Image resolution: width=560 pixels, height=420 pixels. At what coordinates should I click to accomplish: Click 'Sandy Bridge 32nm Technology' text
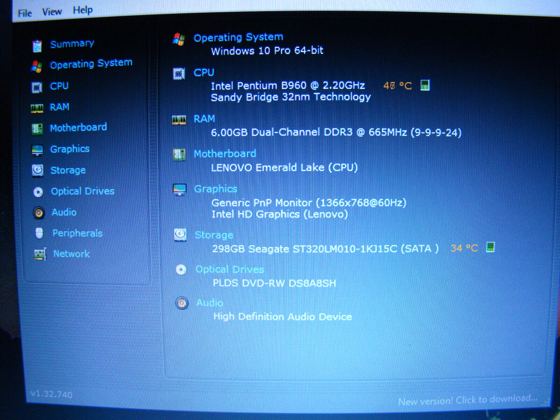pos(291,97)
